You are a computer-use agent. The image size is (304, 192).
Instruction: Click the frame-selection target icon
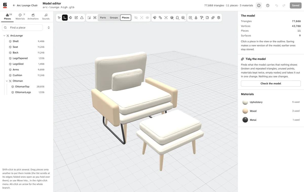tap(166, 18)
